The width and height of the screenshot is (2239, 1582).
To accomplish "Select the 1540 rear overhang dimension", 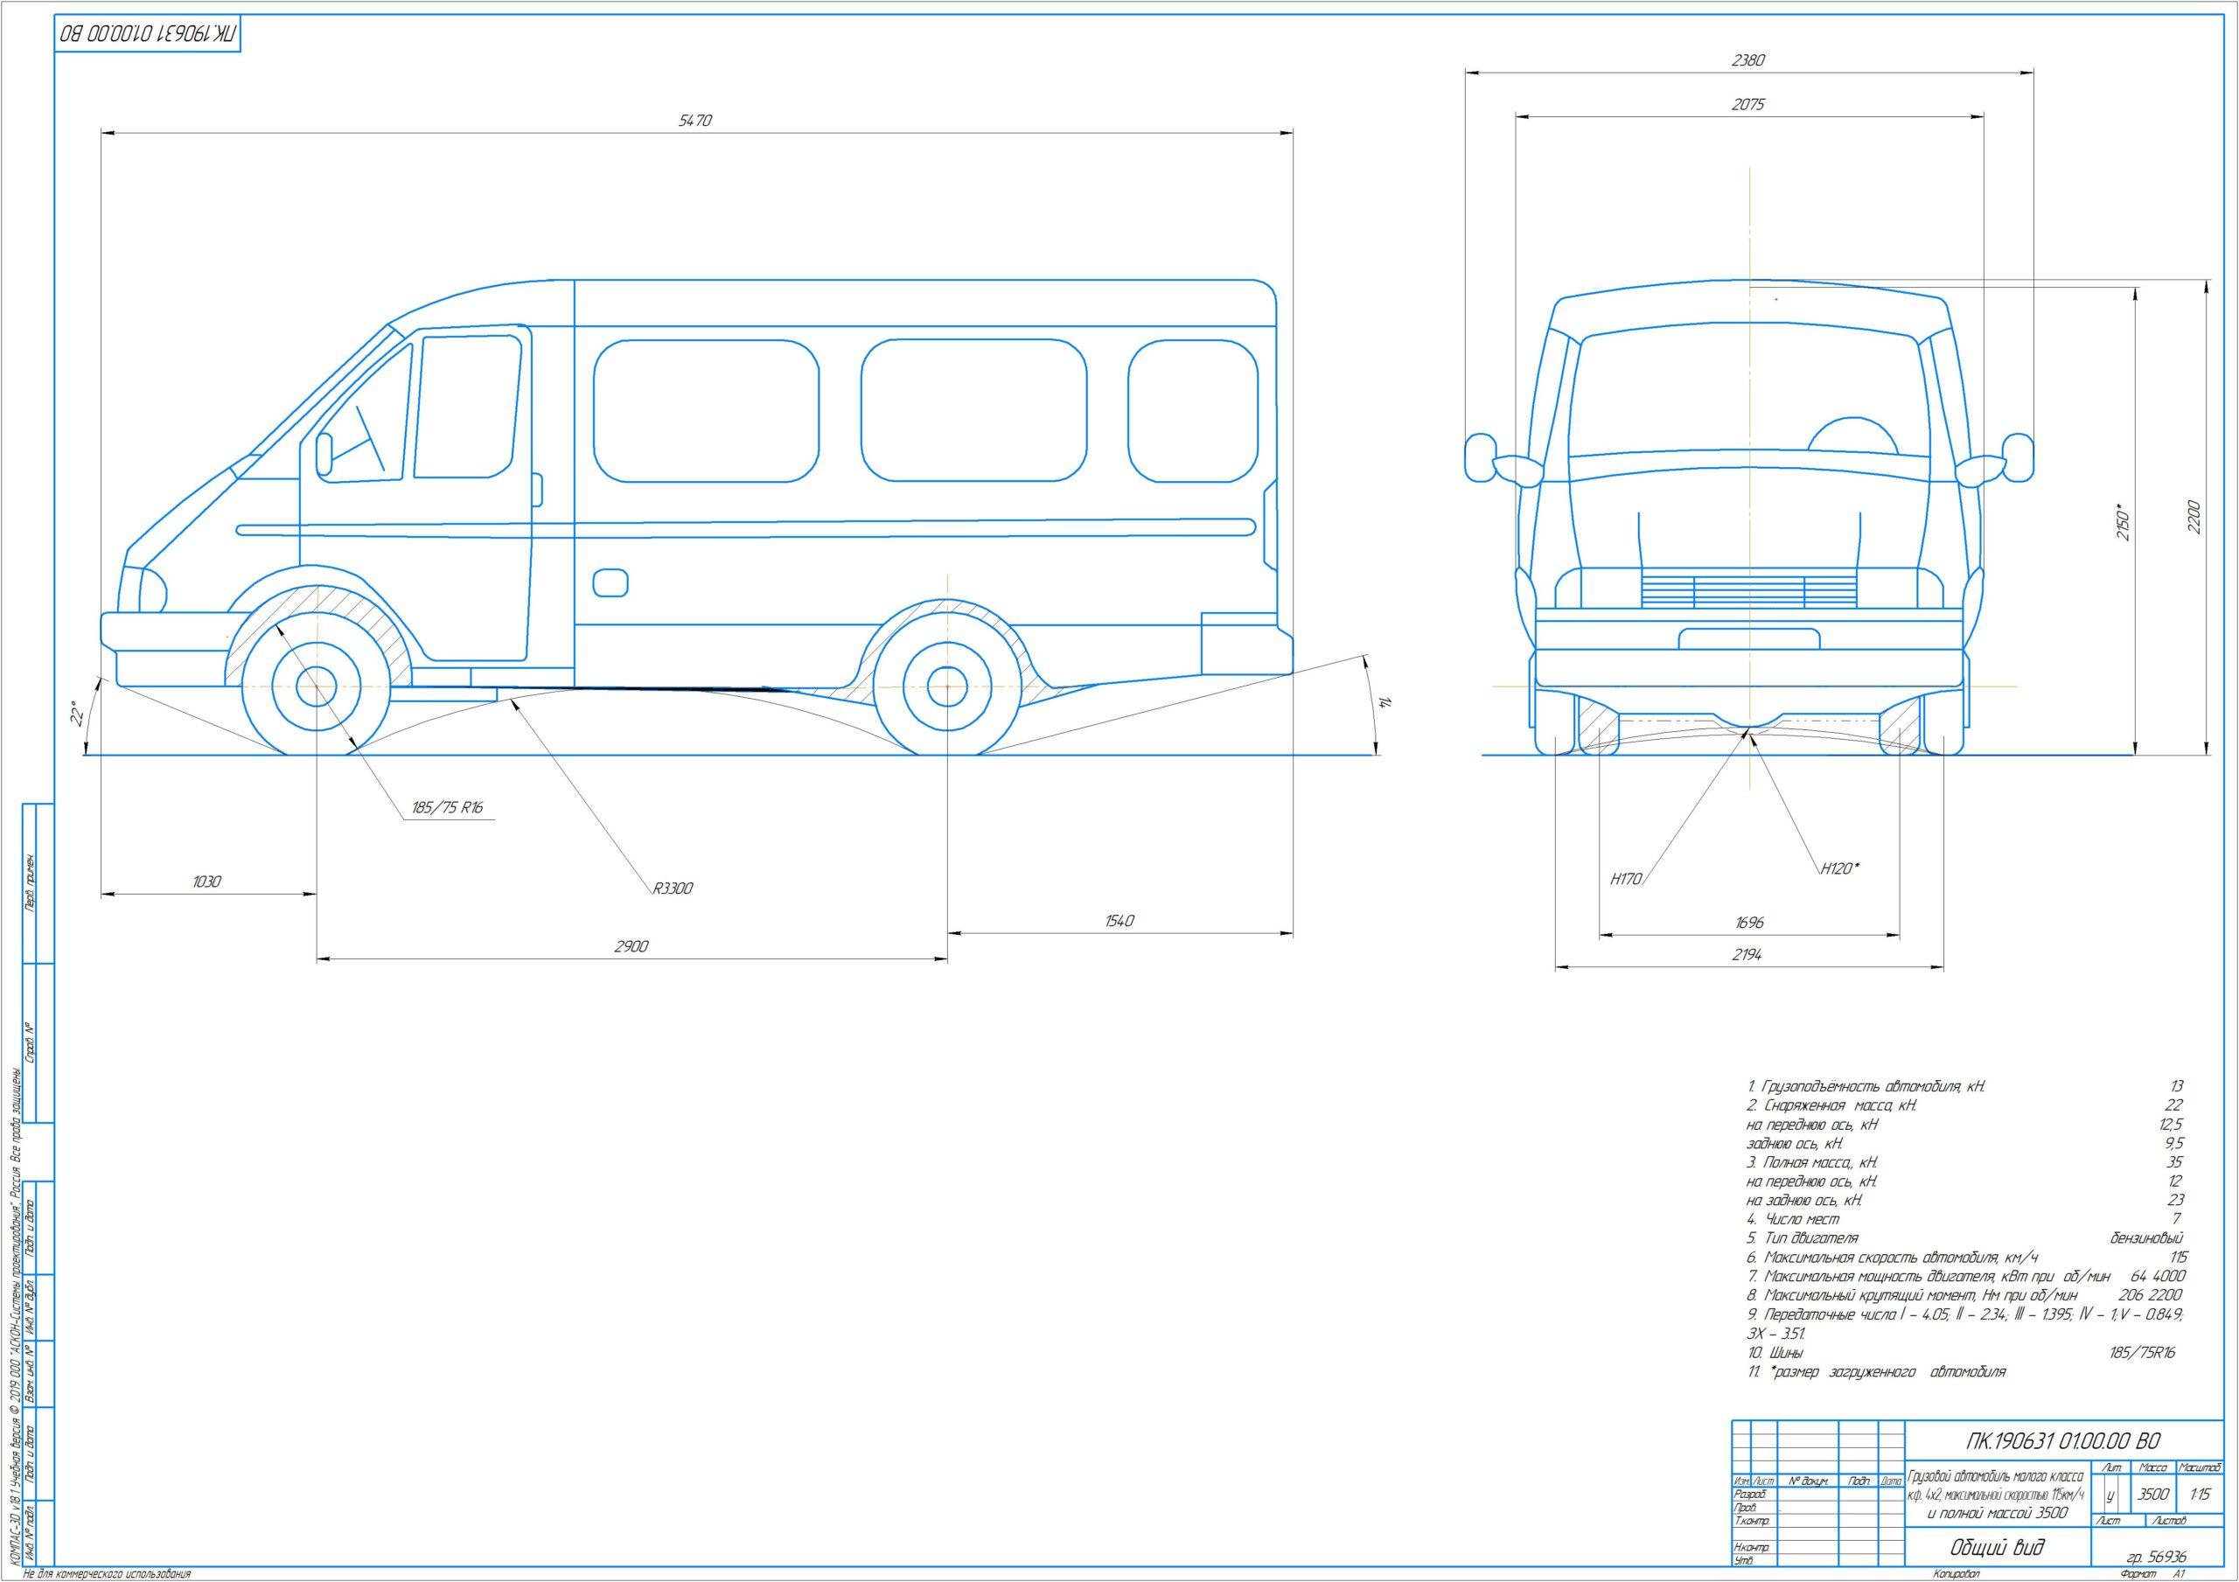I will [x=1120, y=920].
